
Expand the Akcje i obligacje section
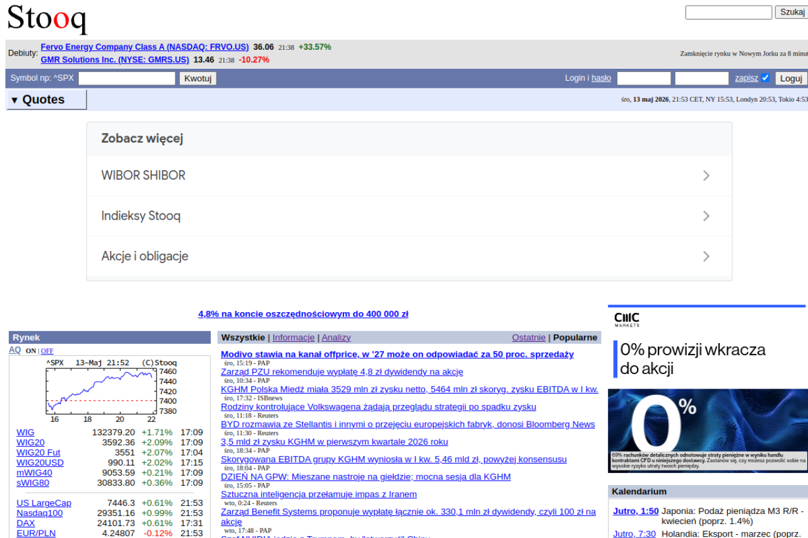409,256
